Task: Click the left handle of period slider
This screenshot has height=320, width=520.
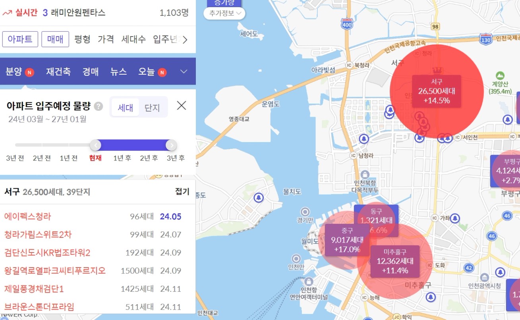Action: (95, 145)
